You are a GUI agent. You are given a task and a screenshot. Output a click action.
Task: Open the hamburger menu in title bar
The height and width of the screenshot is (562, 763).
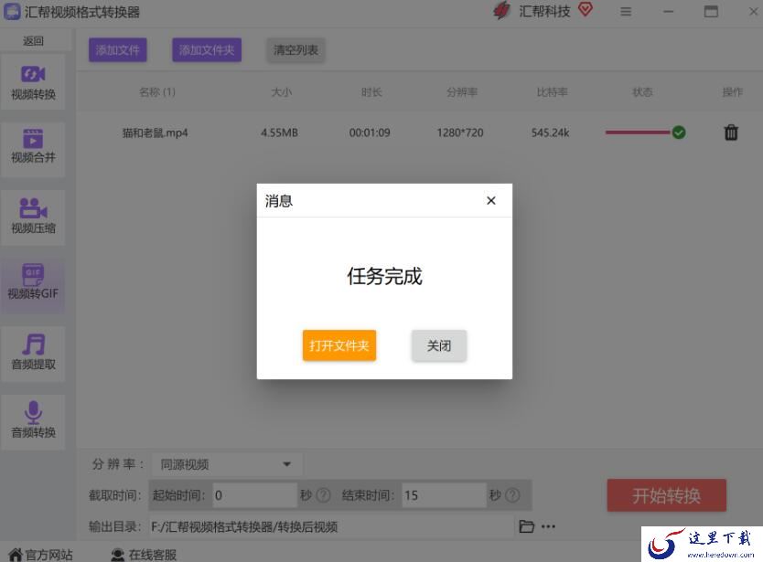point(626,12)
